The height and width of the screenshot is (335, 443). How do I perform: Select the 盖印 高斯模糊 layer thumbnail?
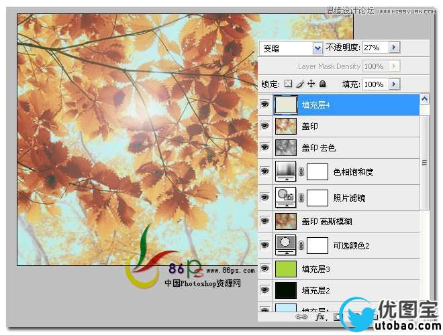286,221
